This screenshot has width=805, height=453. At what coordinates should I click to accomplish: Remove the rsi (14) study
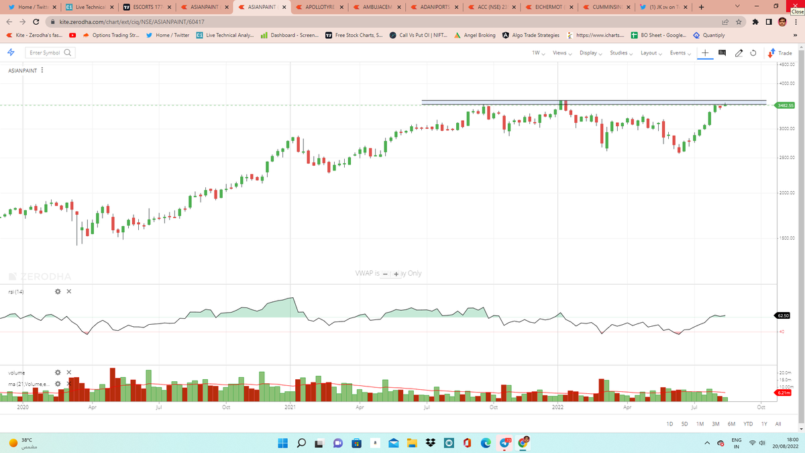[x=69, y=291]
